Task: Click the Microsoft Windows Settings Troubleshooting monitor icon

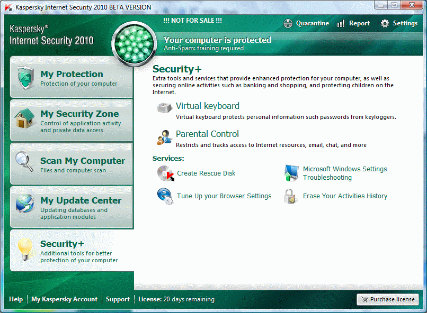Action: pos(291,173)
